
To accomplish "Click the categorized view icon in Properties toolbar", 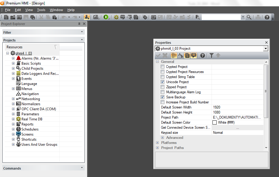I will tap(174, 55).
